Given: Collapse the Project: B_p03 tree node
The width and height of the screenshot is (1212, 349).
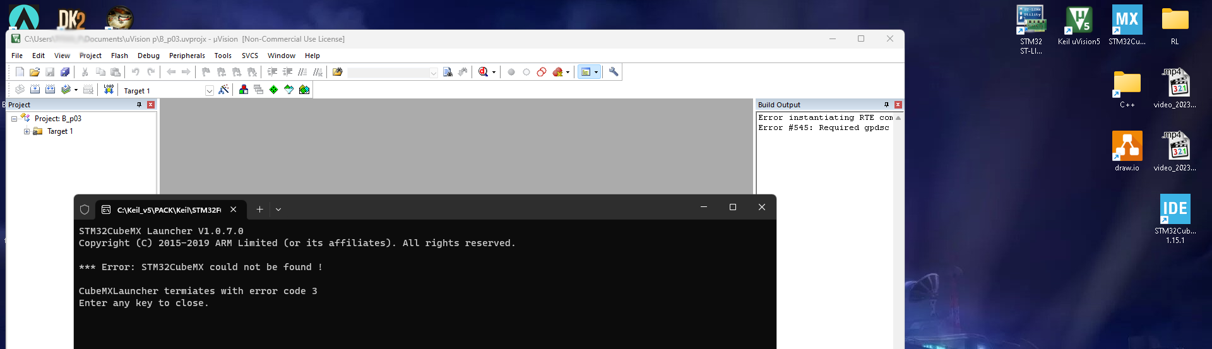Looking at the screenshot, I should [14, 119].
